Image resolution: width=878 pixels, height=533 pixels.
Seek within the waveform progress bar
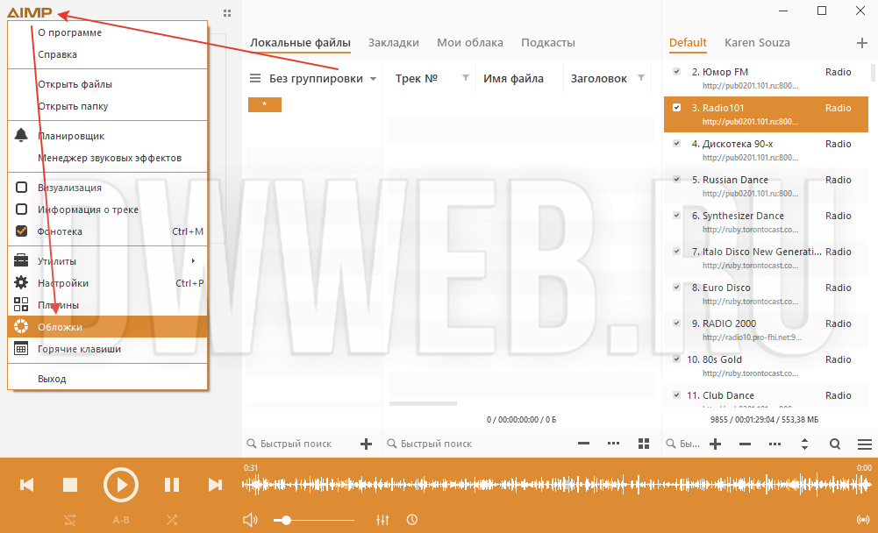[558, 484]
